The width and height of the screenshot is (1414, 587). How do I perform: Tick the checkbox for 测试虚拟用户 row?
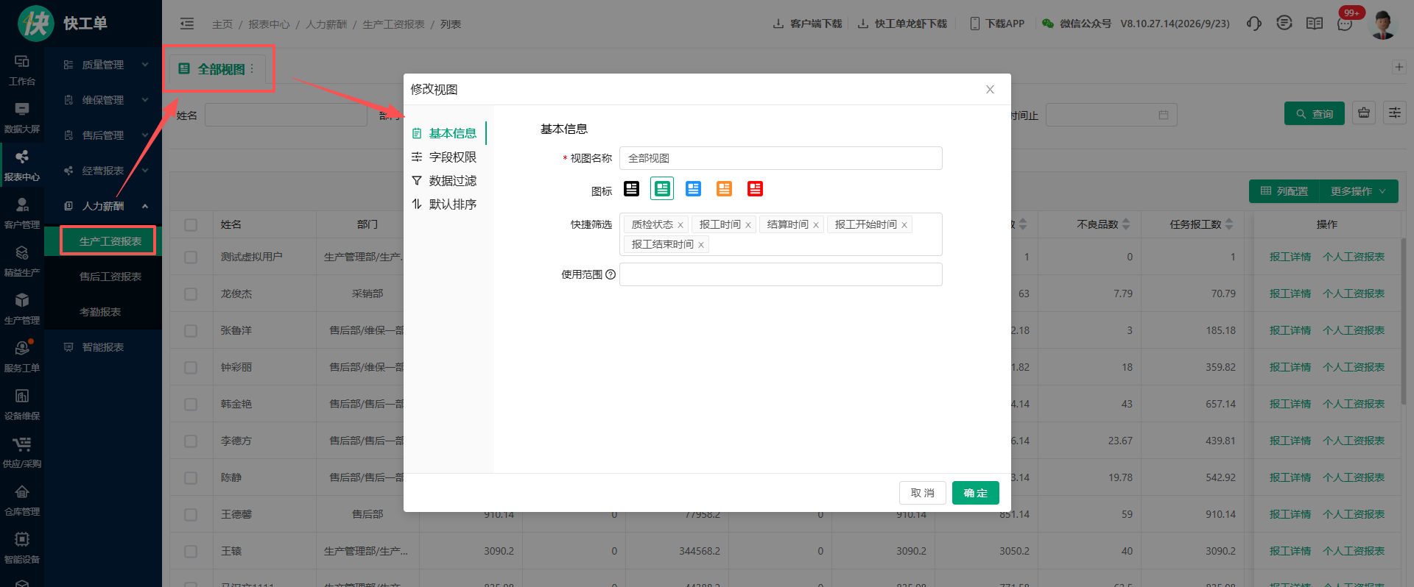pos(191,257)
